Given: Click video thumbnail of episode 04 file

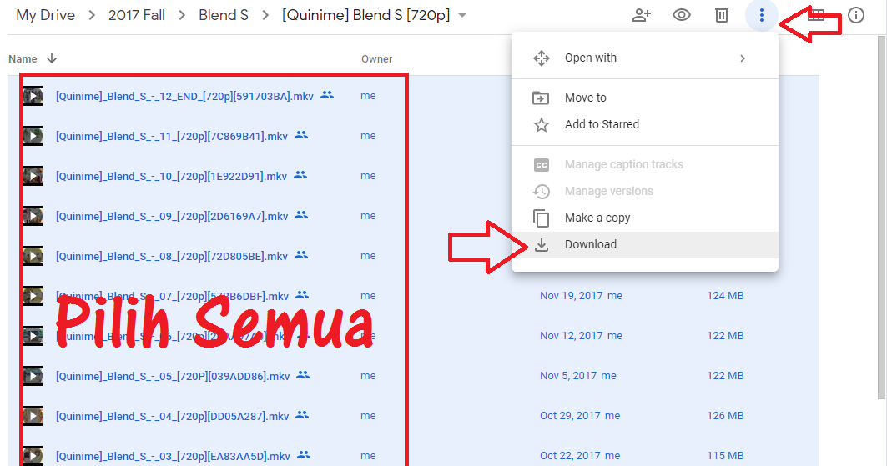Looking at the screenshot, I should point(33,416).
